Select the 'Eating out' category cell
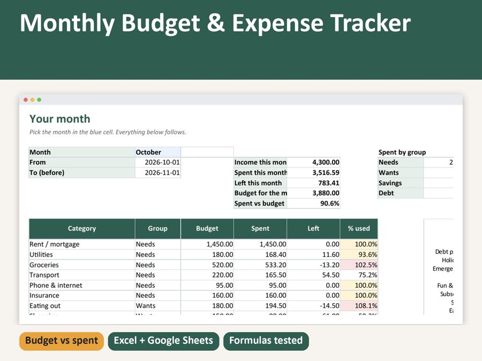This screenshot has width=482, height=361. pyautogui.click(x=82, y=306)
